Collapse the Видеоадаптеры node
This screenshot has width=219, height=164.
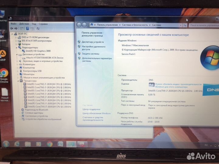pyautogui.click(x=16, y=48)
